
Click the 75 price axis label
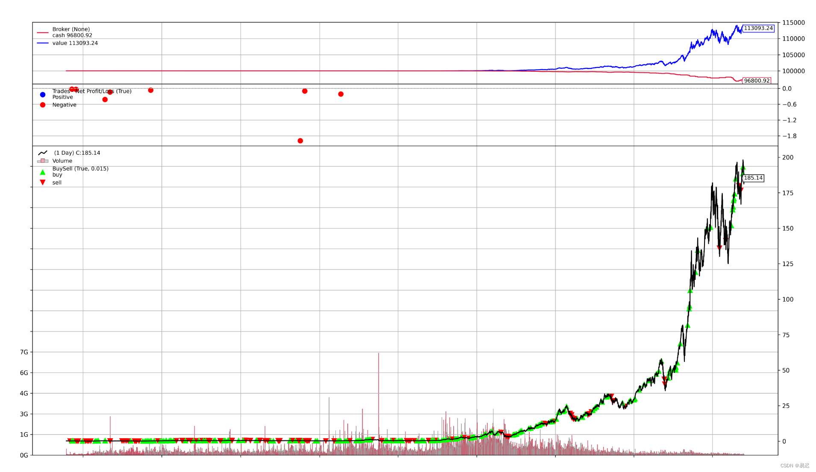(786, 335)
